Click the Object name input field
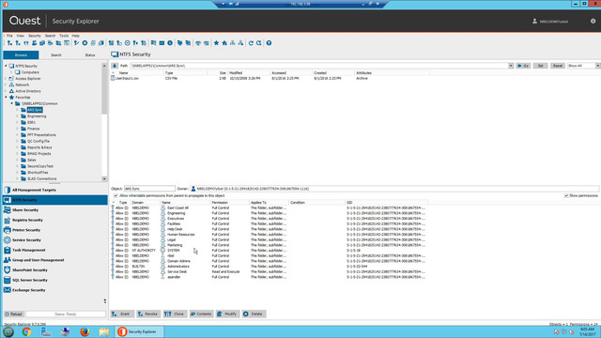Screen dimensions: 601x338 point(149,189)
